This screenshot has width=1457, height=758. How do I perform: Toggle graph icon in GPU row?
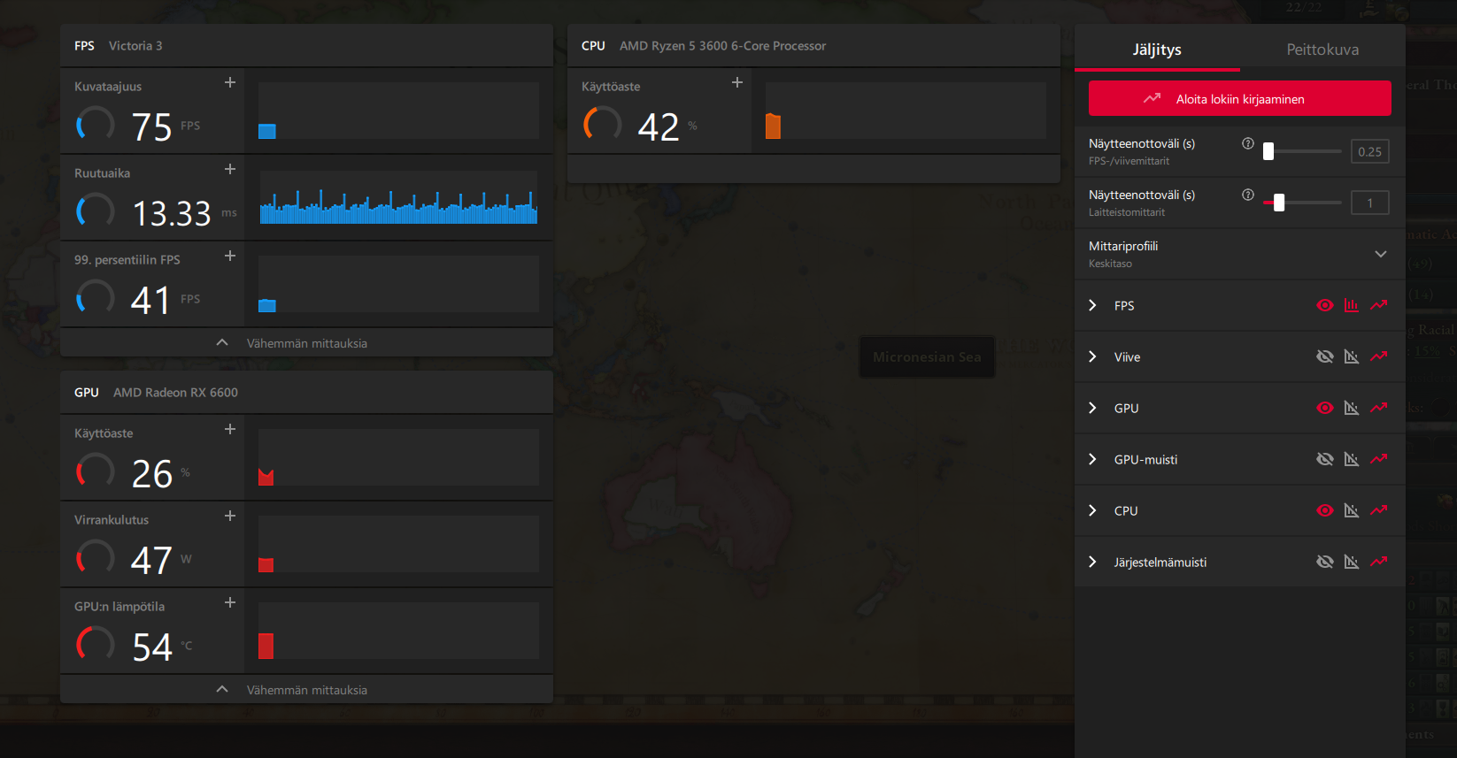[1352, 408]
